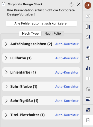Viewport: 93px width, 127px height.
Task: Expand the Schriftfarbe chevron
Action: (x=6, y=86)
